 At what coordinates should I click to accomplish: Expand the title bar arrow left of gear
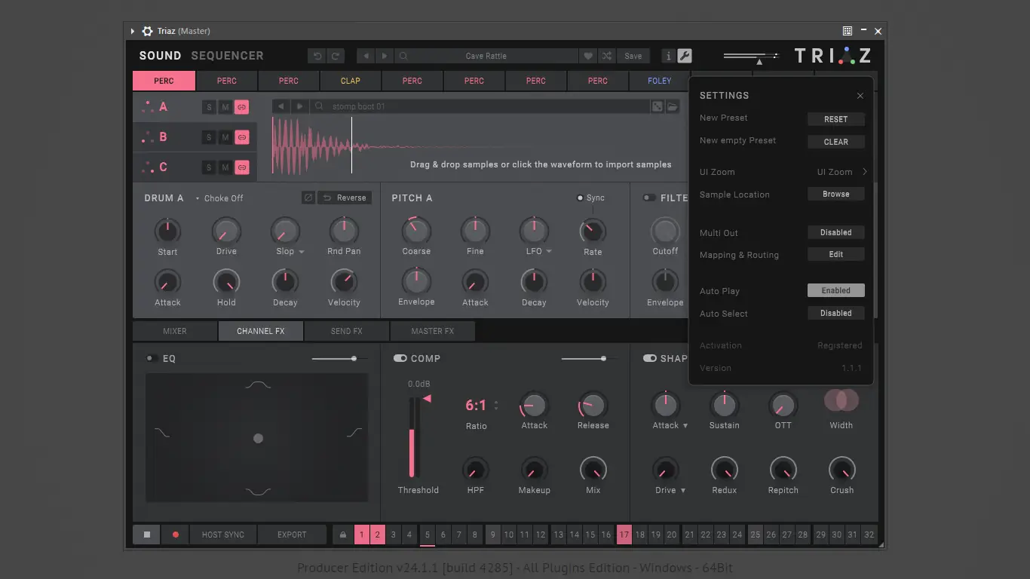click(x=133, y=31)
